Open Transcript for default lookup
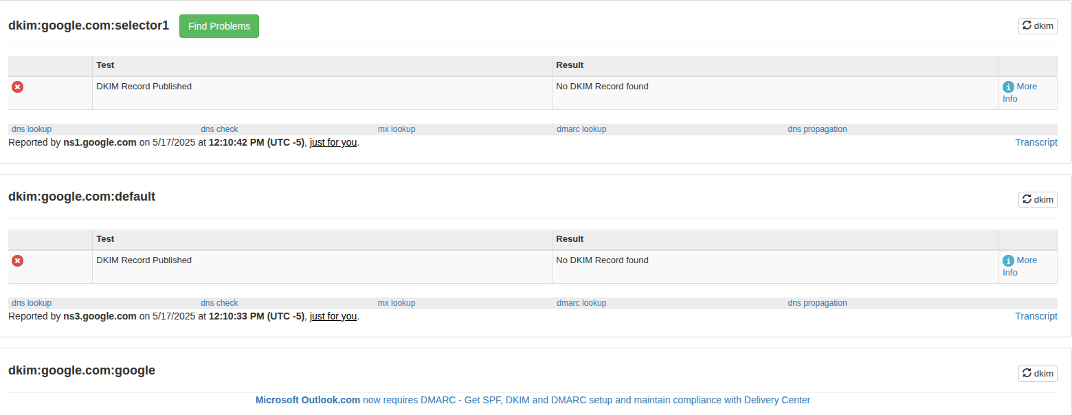1072x415 pixels. tap(1036, 316)
